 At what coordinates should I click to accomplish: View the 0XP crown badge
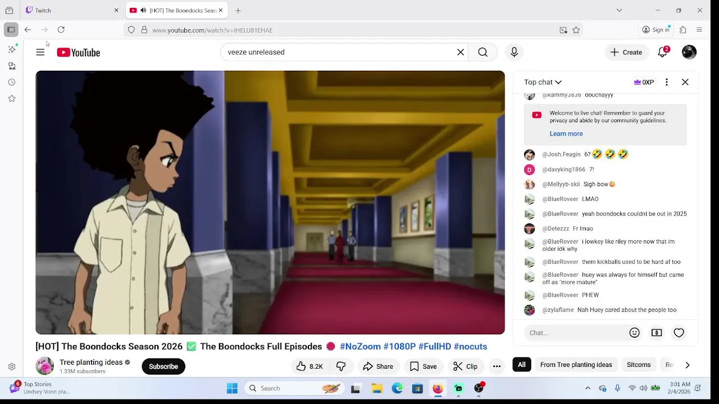coord(644,82)
